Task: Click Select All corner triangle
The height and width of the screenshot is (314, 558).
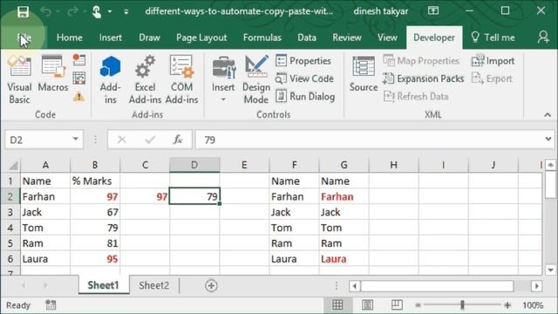Action: tap(13, 165)
